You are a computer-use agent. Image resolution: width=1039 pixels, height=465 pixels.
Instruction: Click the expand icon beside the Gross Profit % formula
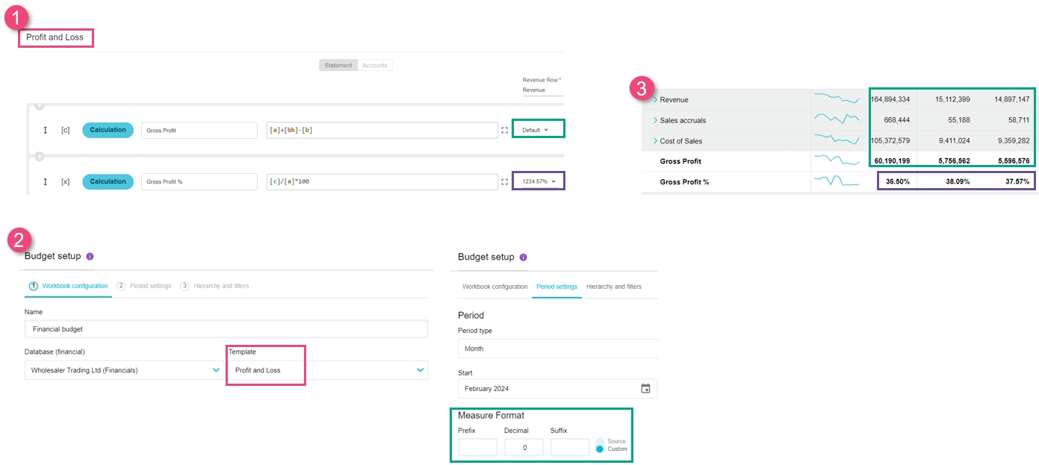[505, 181]
